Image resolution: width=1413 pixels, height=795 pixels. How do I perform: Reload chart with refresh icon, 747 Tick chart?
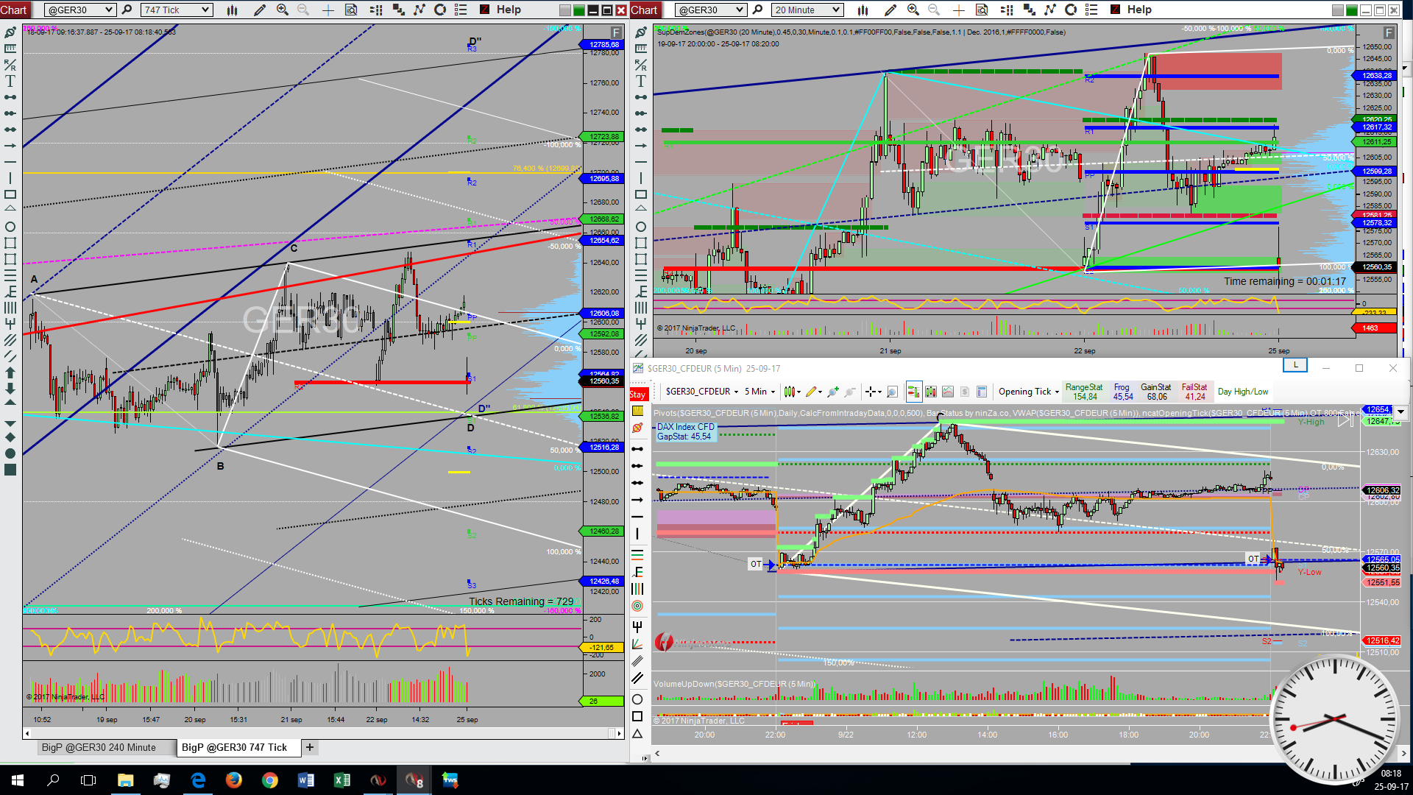click(x=440, y=10)
